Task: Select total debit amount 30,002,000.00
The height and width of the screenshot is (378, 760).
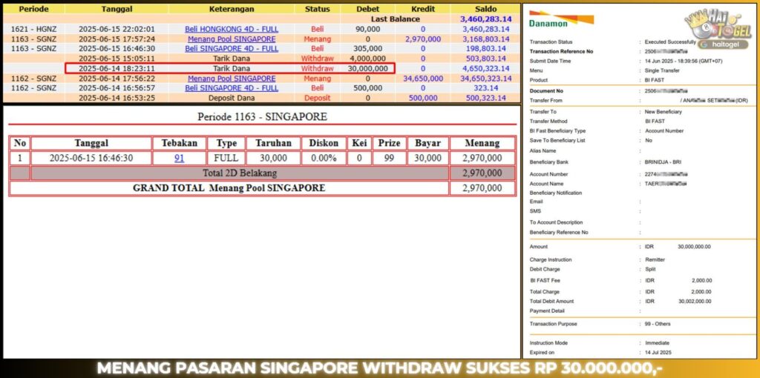Action: point(695,301)
